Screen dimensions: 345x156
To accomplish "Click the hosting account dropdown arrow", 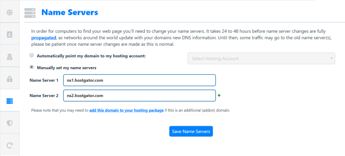I will 332,59.
